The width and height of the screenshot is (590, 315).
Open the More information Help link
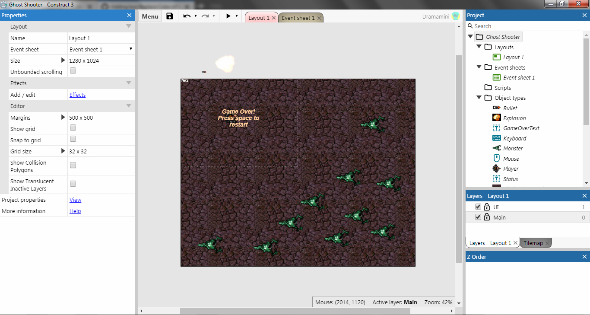[75, 211]
